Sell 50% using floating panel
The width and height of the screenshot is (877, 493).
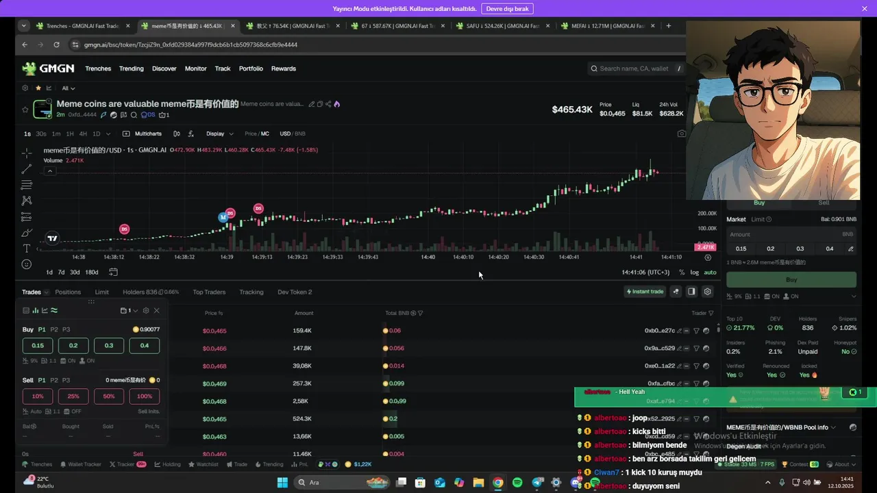pyautogui.click(x=108, y=396)
